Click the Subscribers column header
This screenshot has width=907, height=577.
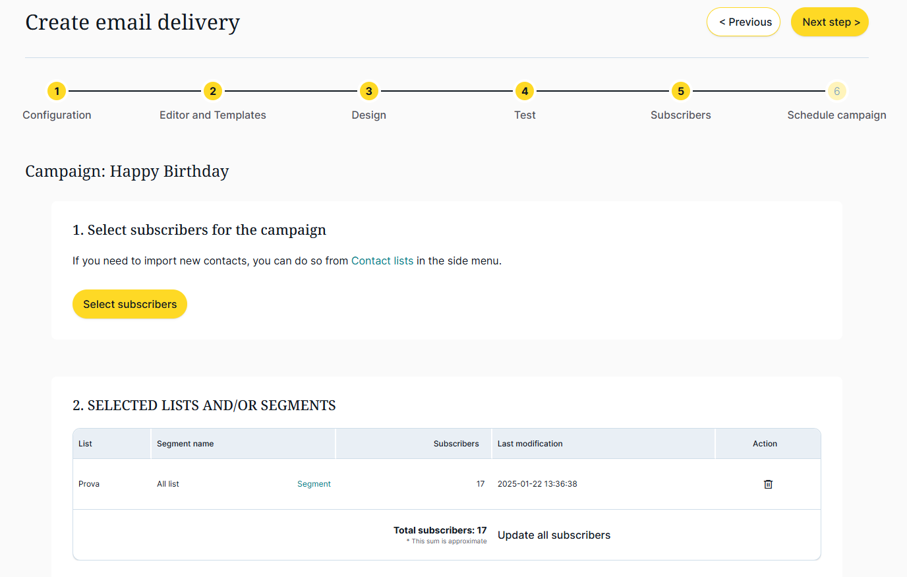[x=455, y=444]
